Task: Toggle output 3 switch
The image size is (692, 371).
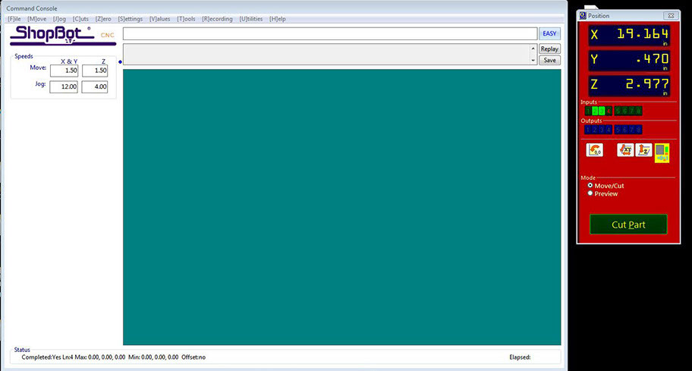Action: pos(602,130)
